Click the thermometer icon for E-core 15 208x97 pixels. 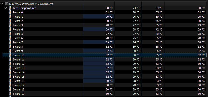click(x=10, y=77)
